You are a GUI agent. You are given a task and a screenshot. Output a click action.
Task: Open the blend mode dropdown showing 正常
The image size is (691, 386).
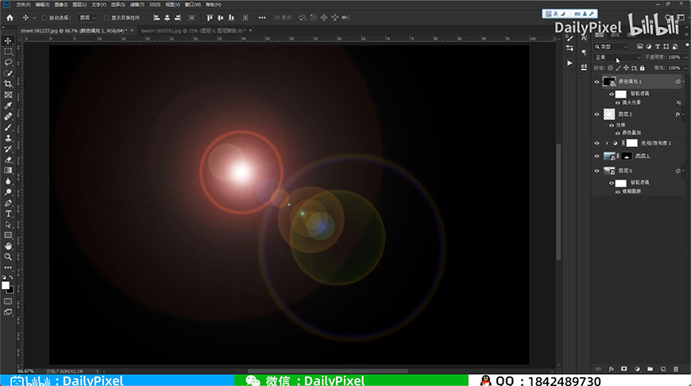tap(618, 57)
